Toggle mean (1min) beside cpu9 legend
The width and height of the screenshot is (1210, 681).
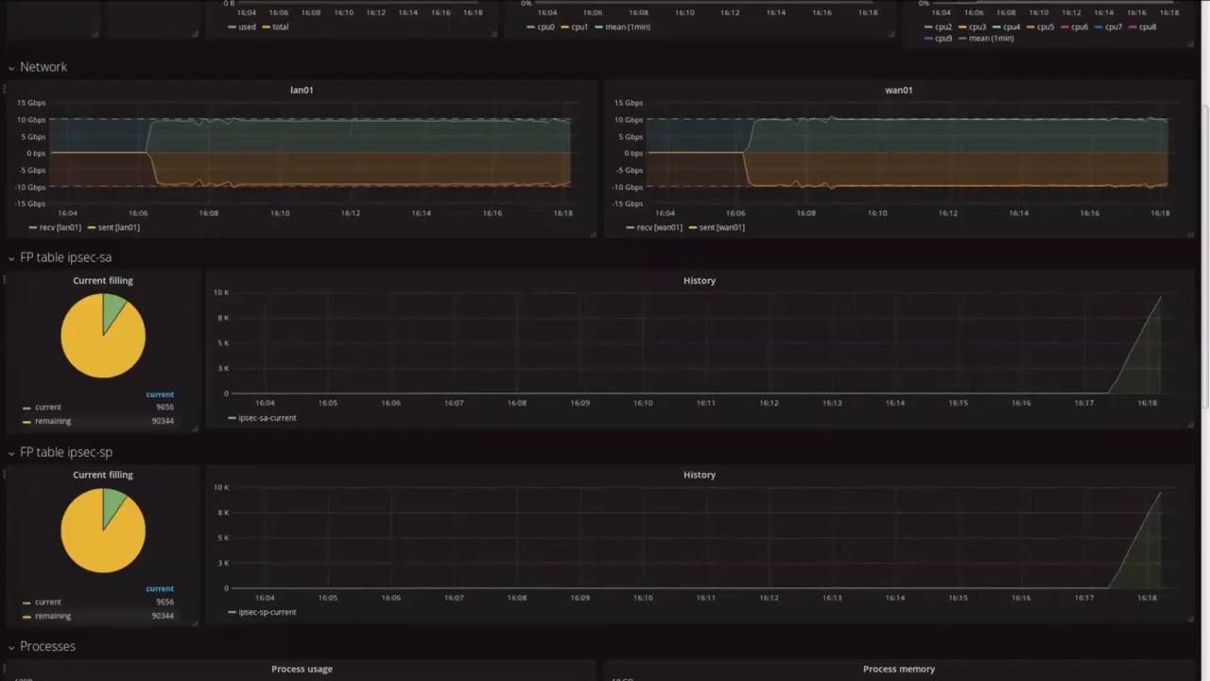point(986,38)
